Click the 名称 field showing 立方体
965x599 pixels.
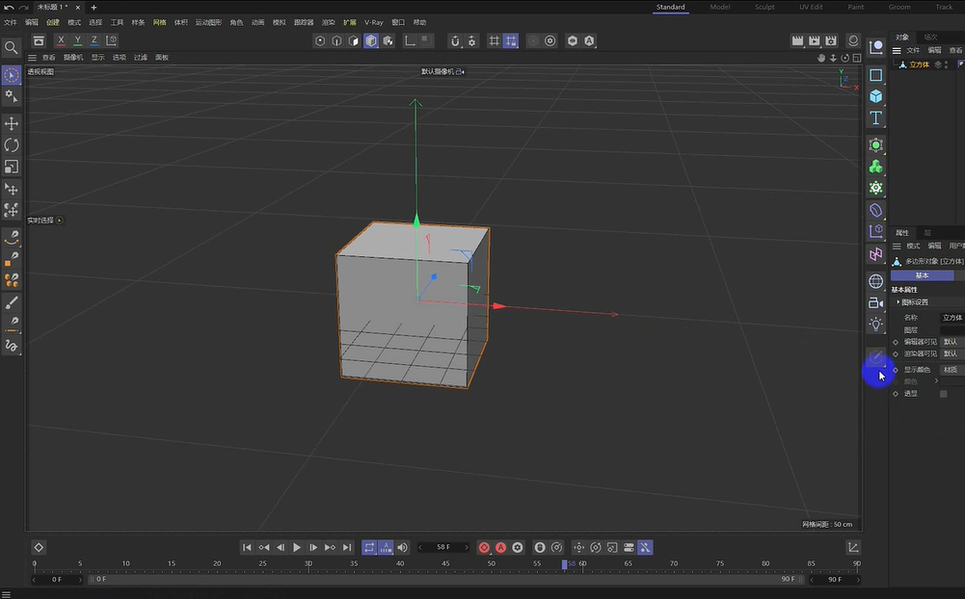952,317
